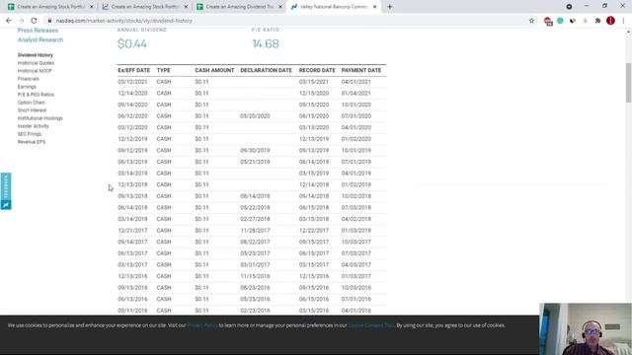Close the Create an Amazing Dividend tab
632x355 pixels.
click(280, 7)
